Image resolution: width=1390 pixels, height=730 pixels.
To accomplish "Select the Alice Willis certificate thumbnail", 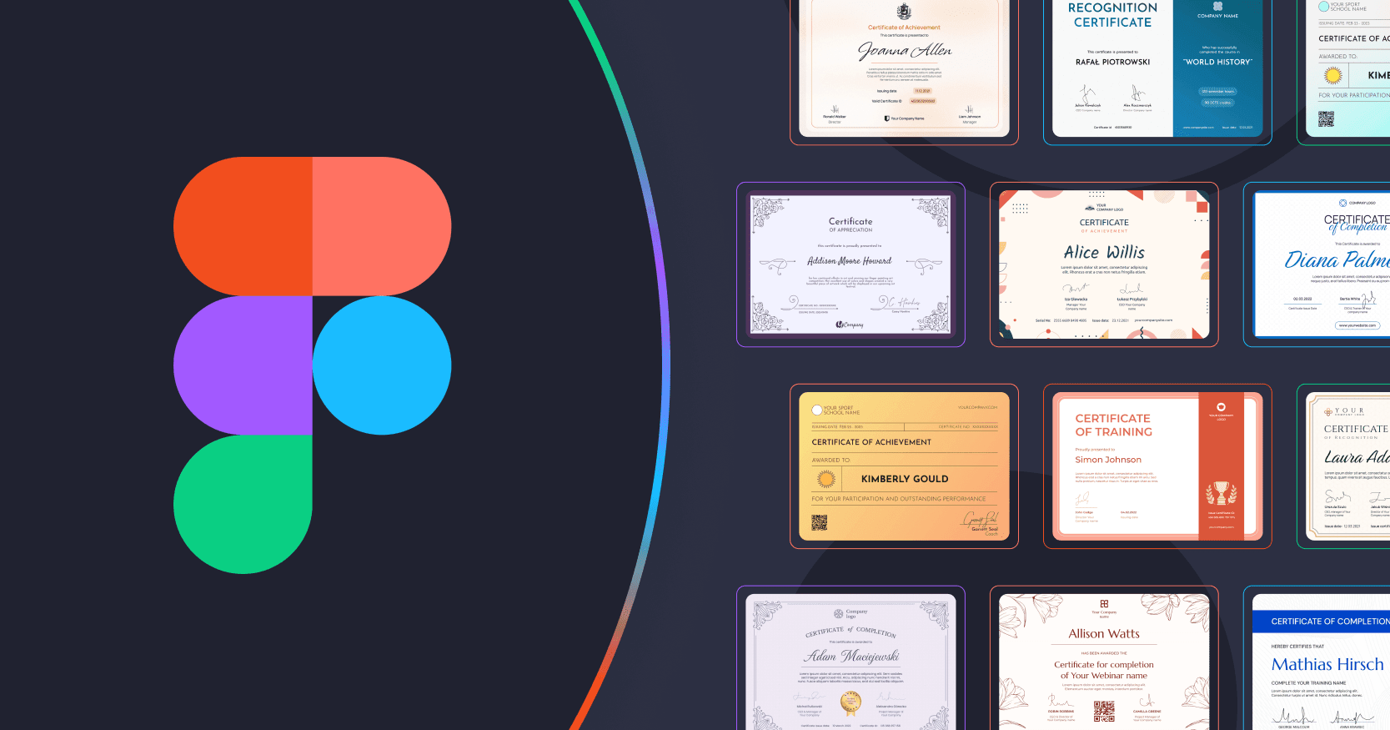I will pos(1104,264).
